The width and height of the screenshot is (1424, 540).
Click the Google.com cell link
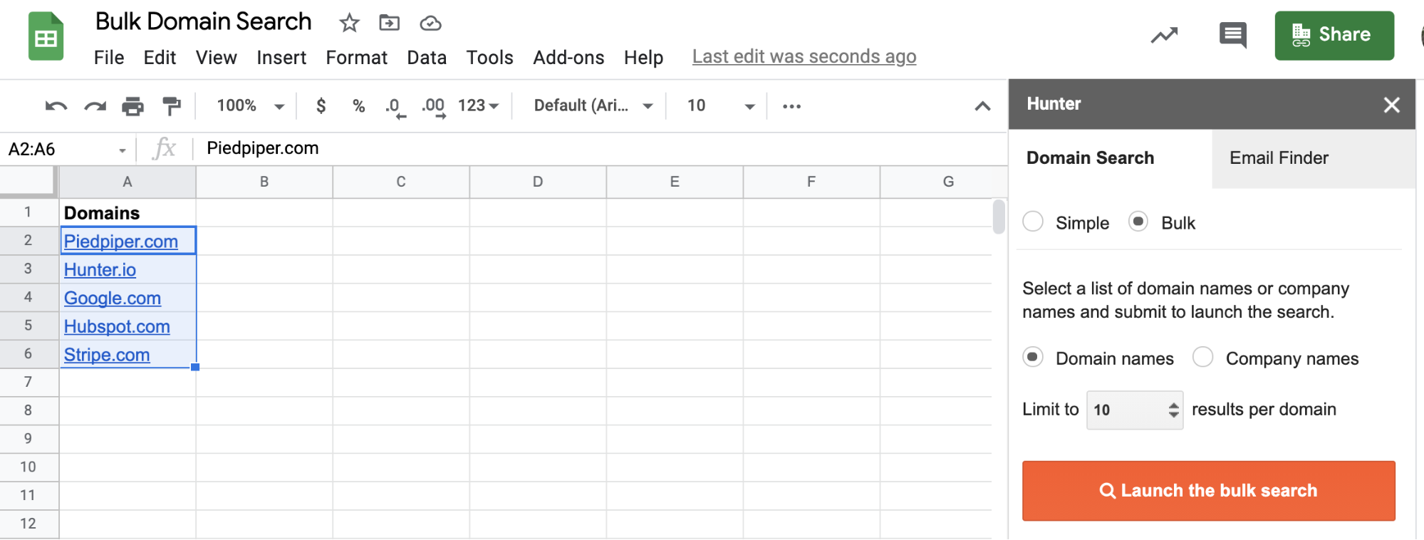tap(113, 298)
